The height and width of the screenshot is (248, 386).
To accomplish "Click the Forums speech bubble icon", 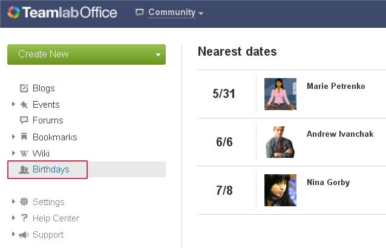I will pos(24,120).
